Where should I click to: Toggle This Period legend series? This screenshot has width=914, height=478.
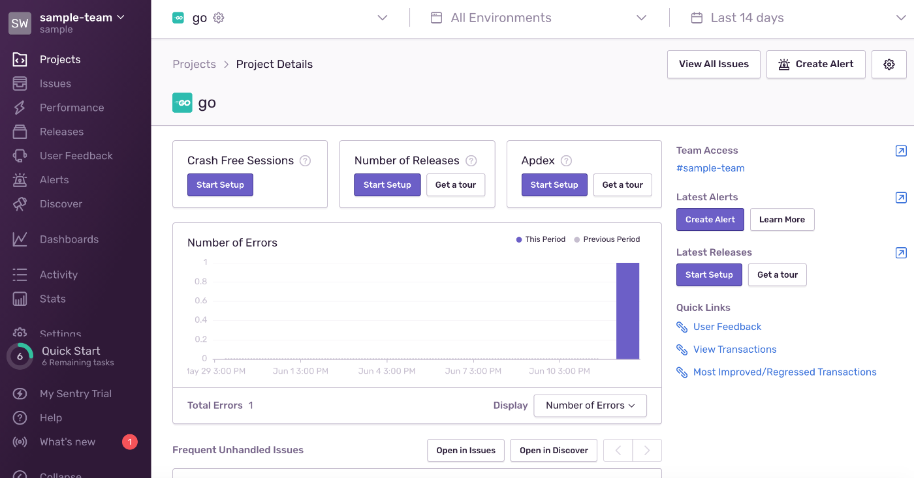[x=541, y=239]
